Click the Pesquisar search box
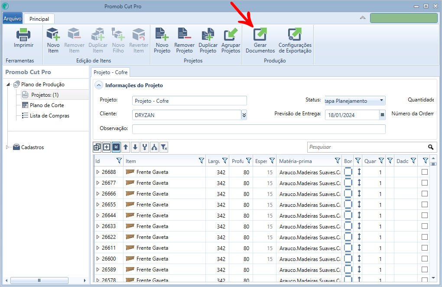 [367, 147]
